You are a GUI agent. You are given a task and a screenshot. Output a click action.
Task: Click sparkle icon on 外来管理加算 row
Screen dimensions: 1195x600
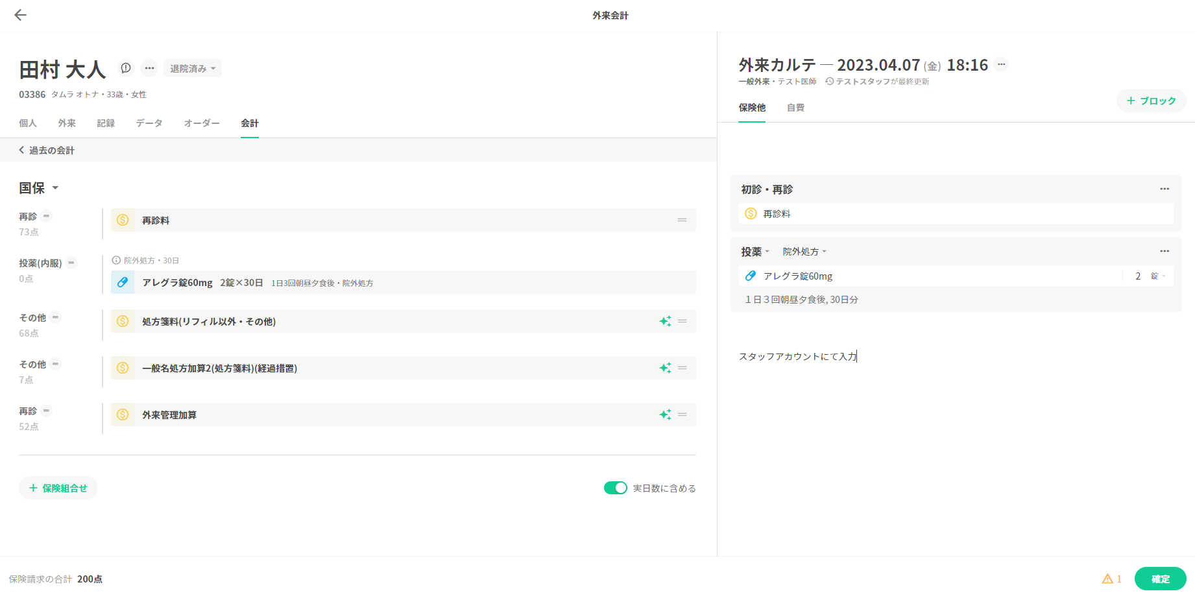[x=665, y=414]
